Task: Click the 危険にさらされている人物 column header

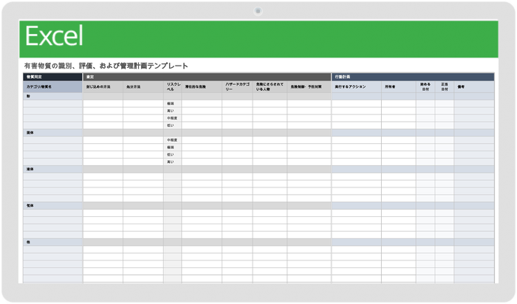Action: point(270,86)
